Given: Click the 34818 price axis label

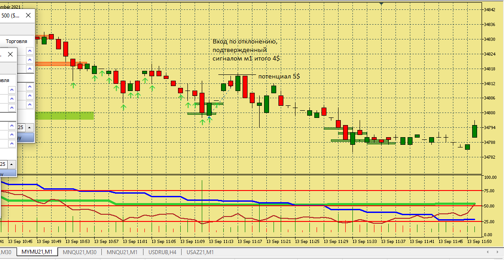Looking at the screenshot, I should tap(490, 69).
